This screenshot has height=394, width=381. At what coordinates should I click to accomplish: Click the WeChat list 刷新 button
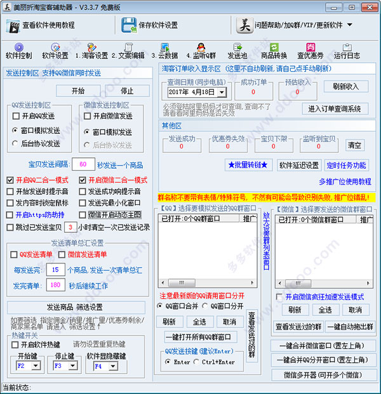295,310
